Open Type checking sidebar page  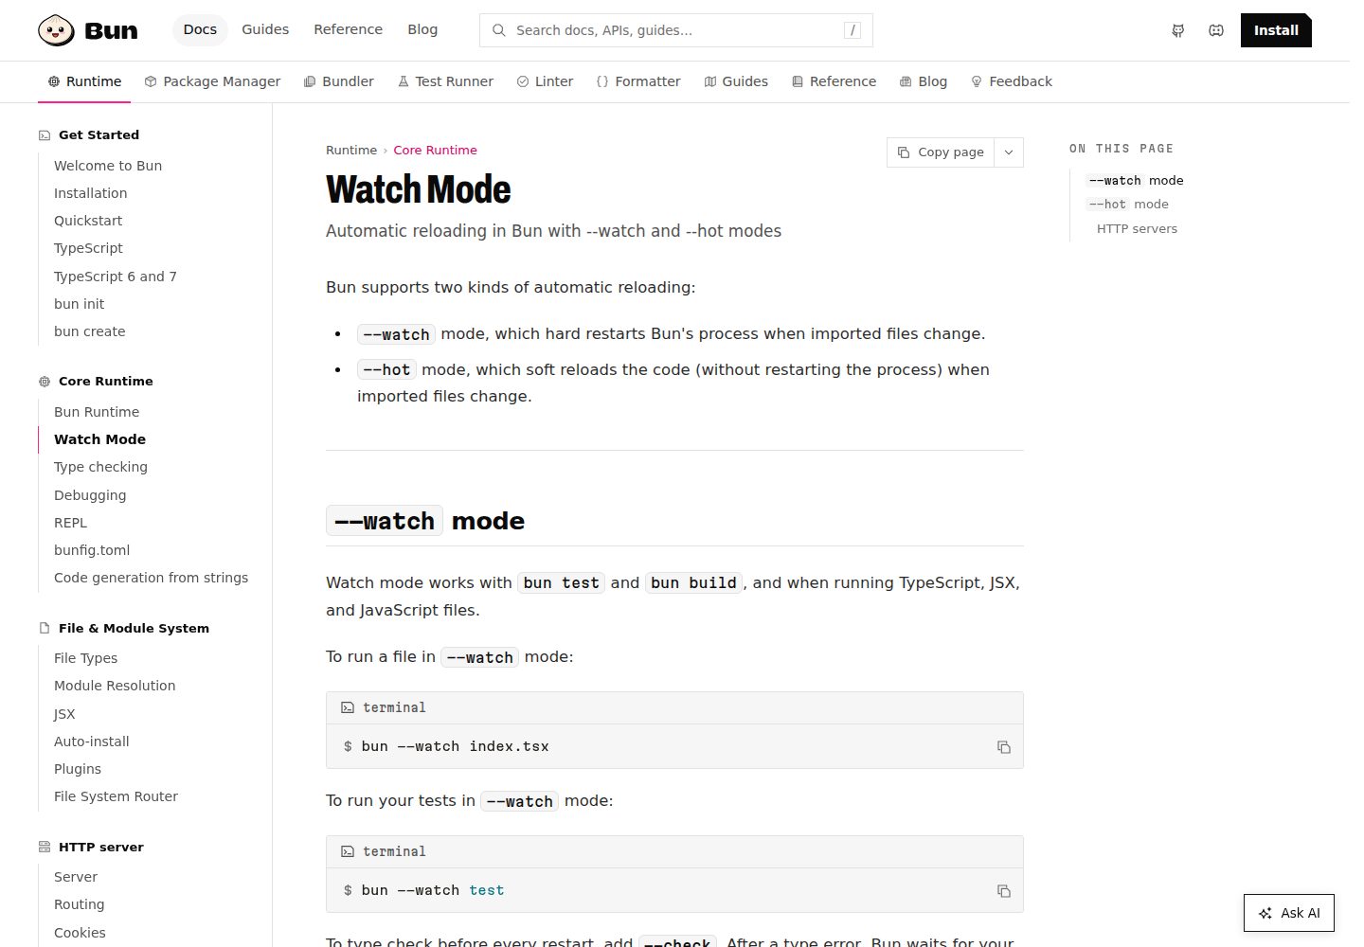click(100, 467)
